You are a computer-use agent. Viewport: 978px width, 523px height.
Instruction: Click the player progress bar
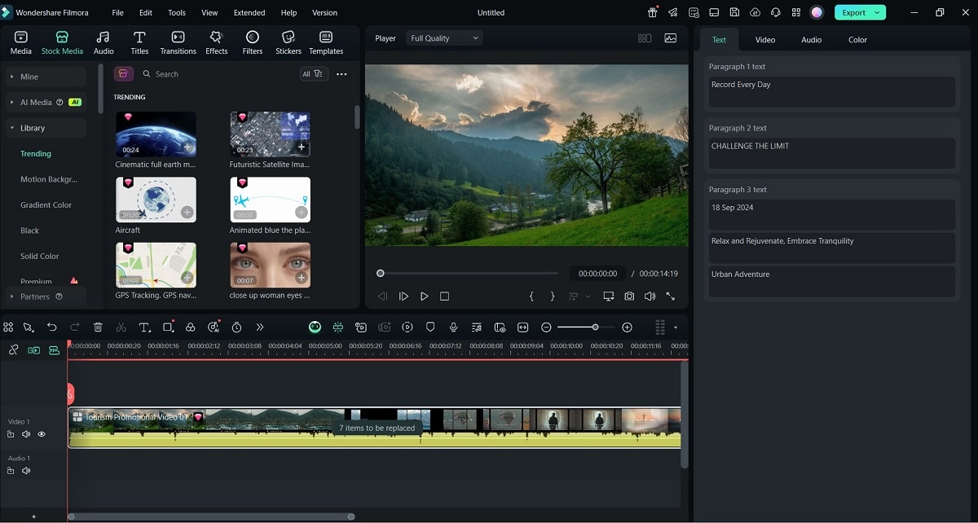tap(469, 274)
